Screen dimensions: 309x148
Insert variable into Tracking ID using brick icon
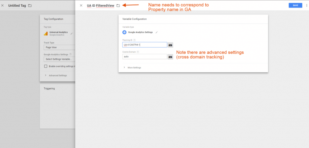pyautogui.click(x=170, y=45)
